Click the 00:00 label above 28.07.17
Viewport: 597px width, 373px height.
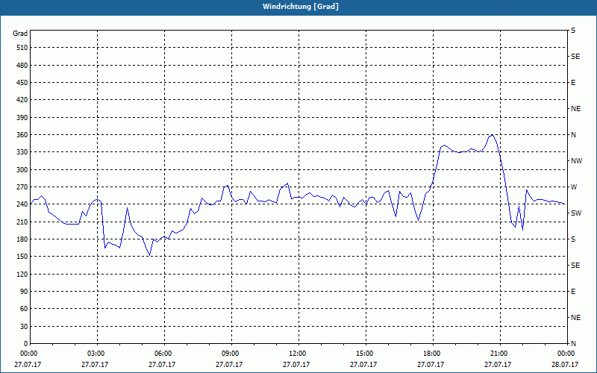pyautogui.click(x=567, y=354)
